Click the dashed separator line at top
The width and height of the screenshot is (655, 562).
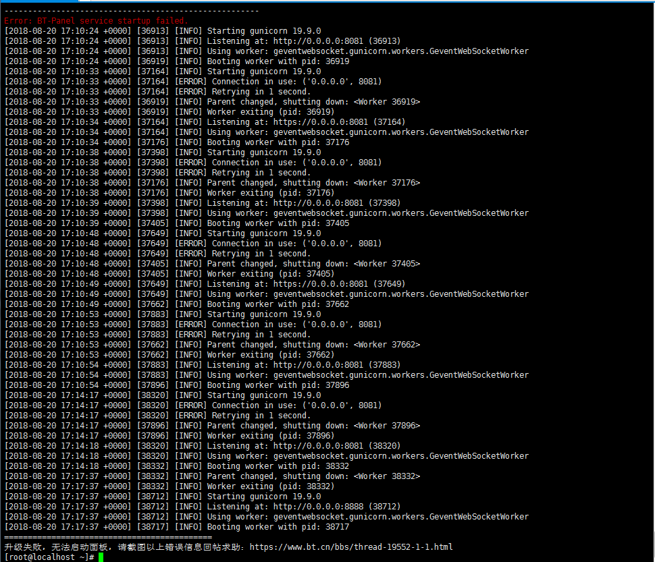pyautogui.click(x=132, y=11)
